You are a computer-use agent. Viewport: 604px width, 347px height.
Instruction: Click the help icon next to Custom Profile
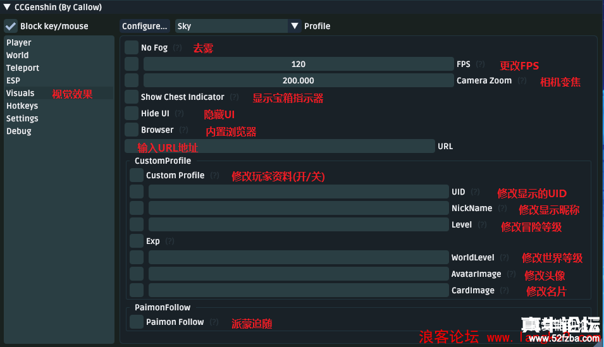click(x=214, y=175)
